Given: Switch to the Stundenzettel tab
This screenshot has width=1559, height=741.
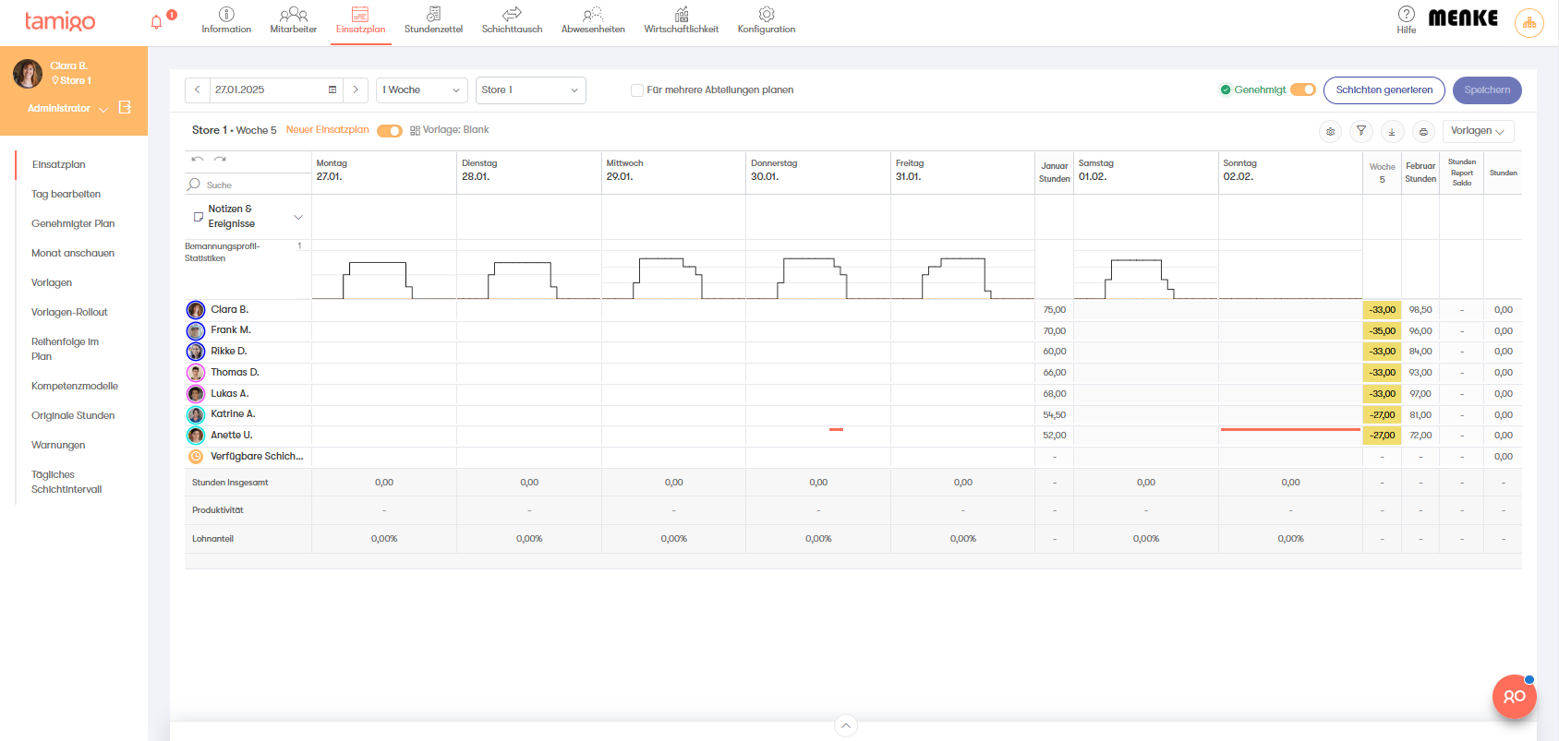Looking at the screenshot, I should click(433, 20).
